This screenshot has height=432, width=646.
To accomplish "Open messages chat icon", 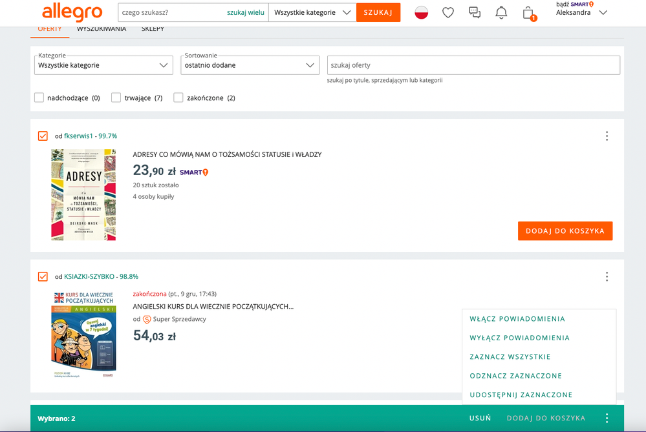I will (475, 13).
